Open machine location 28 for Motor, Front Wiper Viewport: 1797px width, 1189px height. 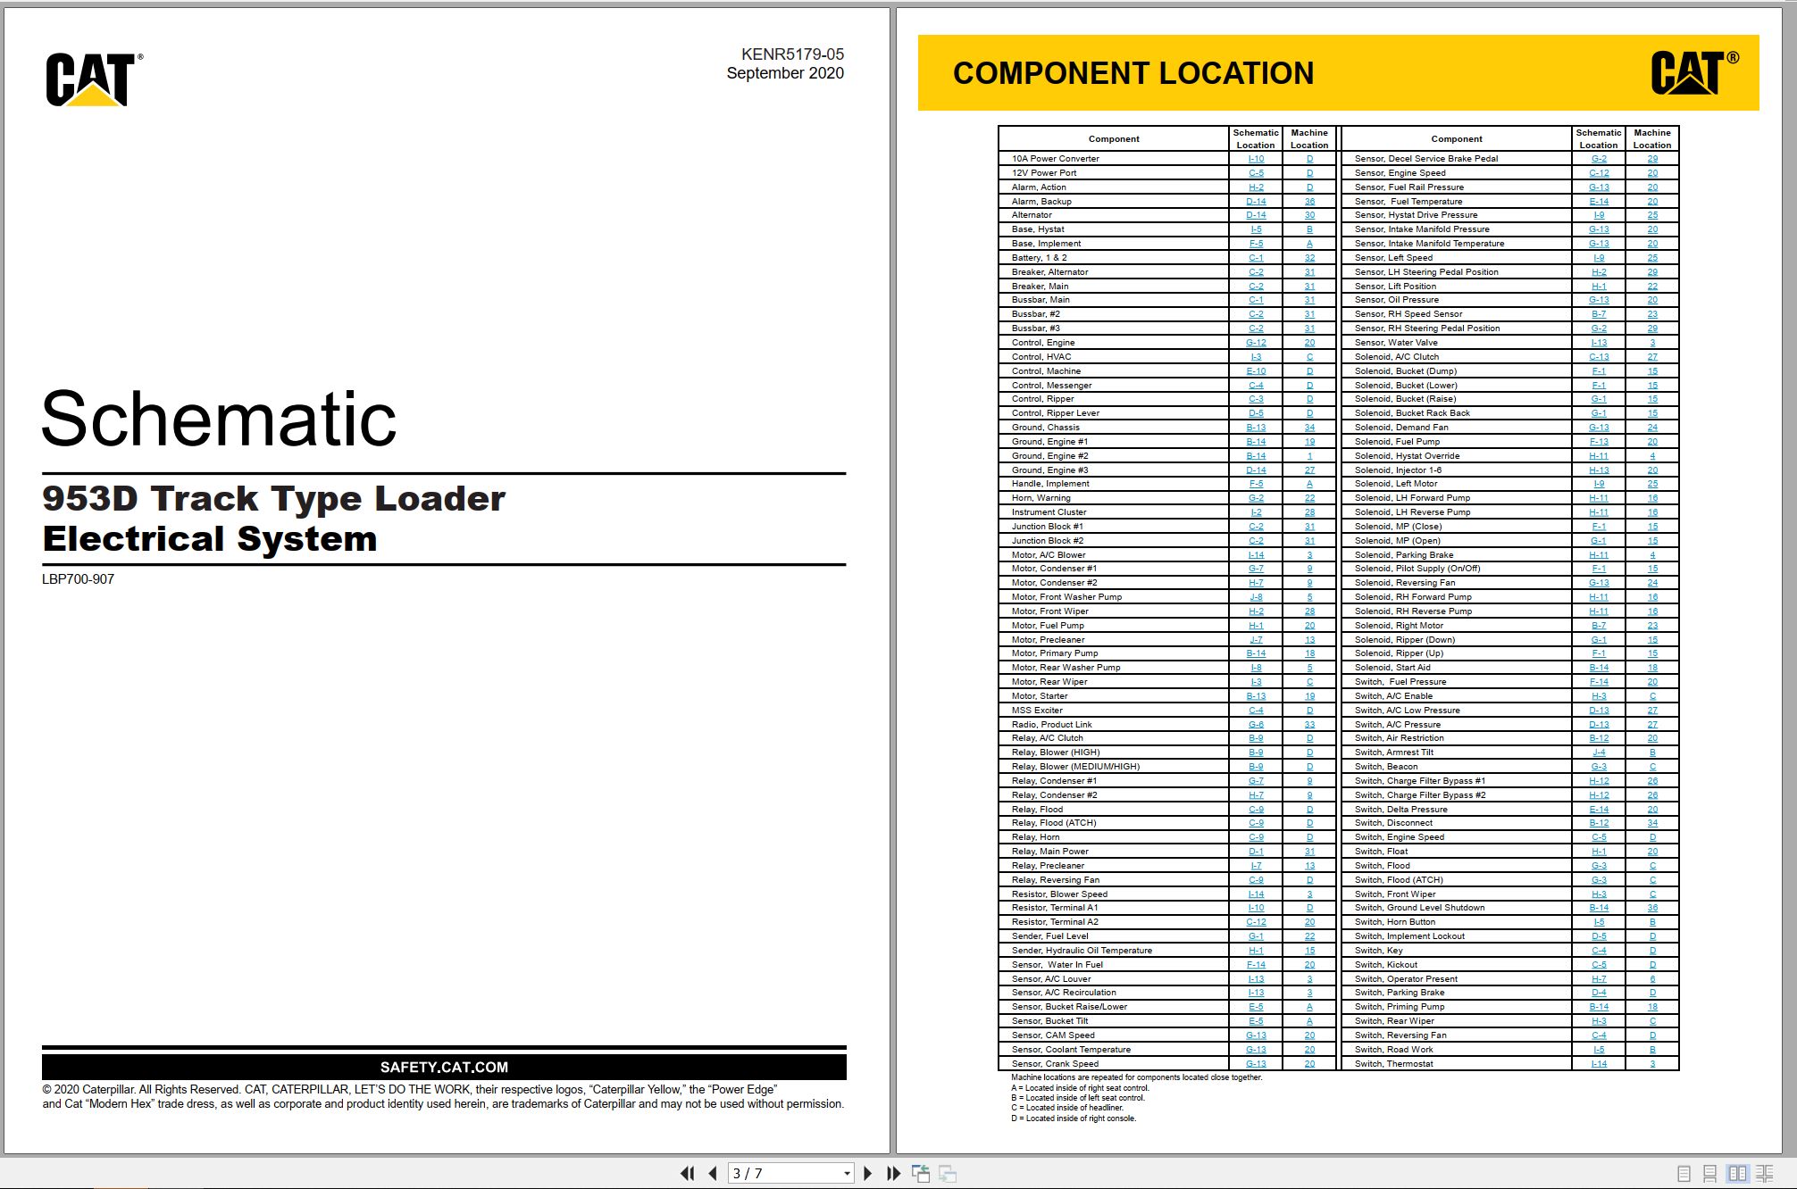coord(1309,611)
